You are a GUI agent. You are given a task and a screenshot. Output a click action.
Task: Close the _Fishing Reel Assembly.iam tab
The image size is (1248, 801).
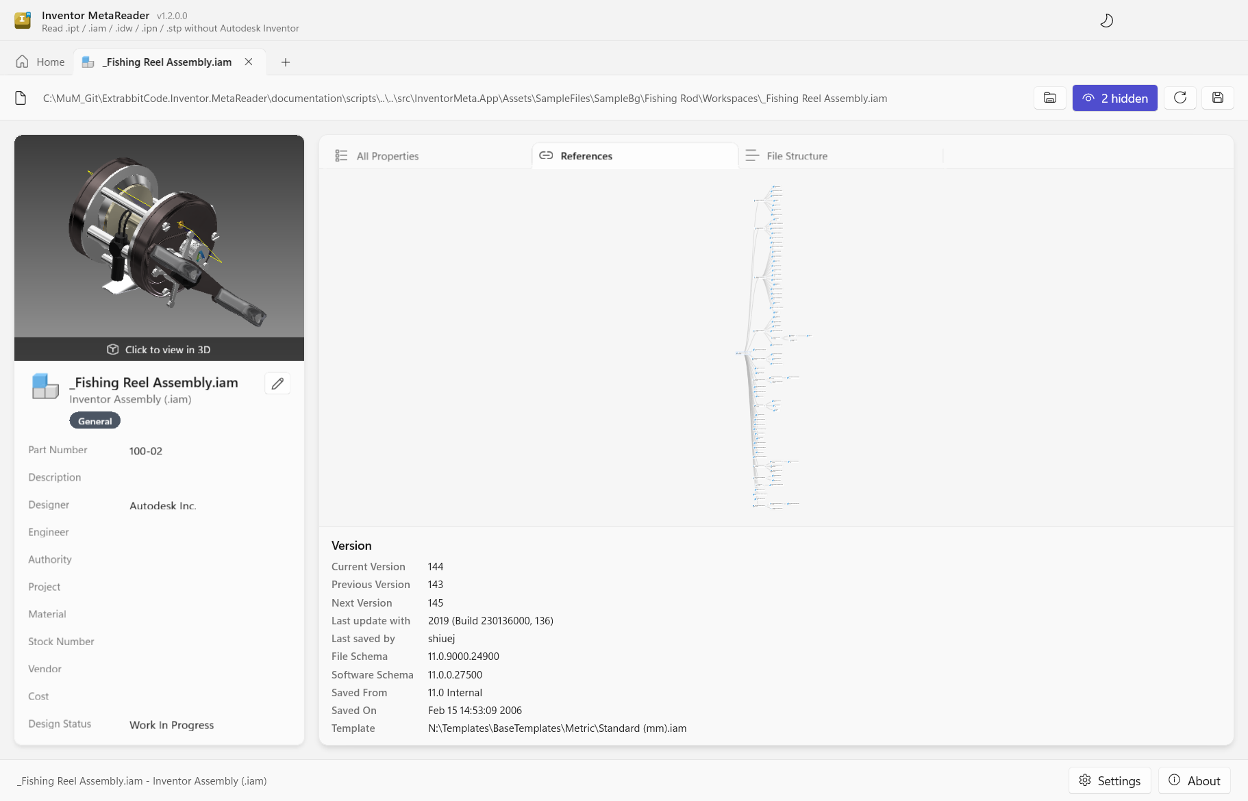(249, 62)
